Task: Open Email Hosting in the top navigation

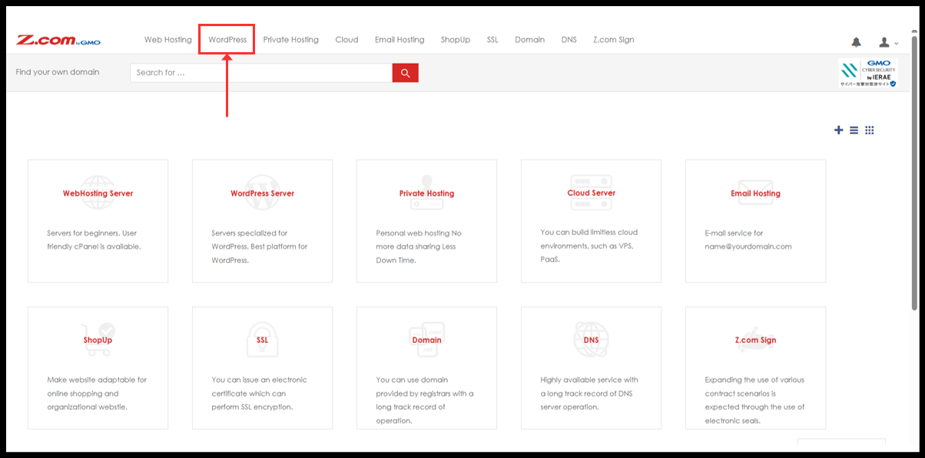Action: (400, 40)
